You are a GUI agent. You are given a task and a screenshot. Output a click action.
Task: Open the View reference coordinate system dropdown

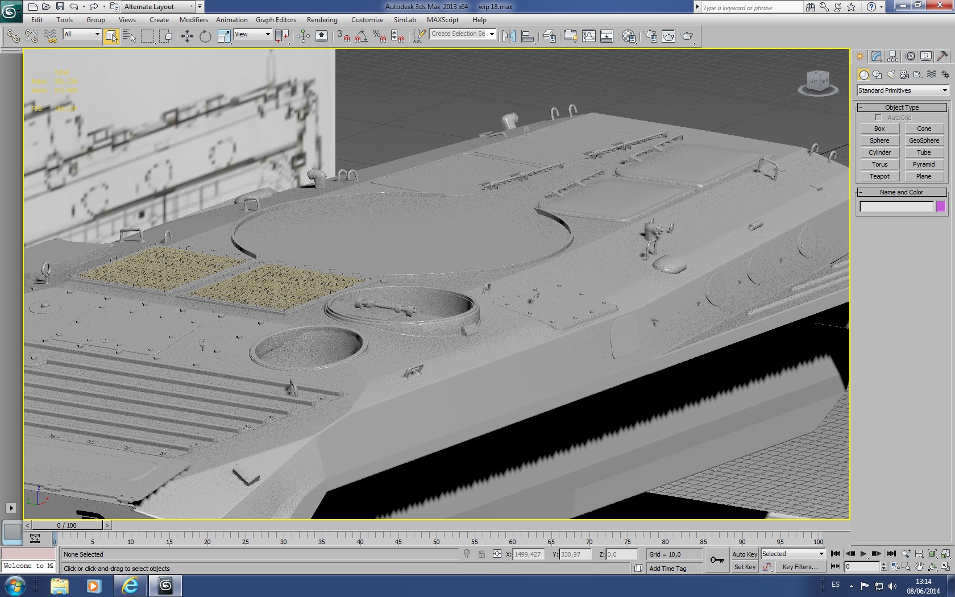[252, 34]
